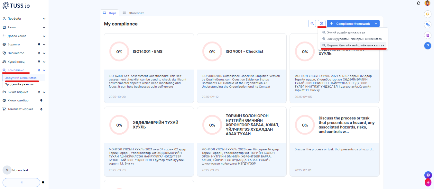Image resolution: width=434 pixels, height=189 pixels.
Task: Expand the Зорилго menu chevron
Action: [44, 44]
